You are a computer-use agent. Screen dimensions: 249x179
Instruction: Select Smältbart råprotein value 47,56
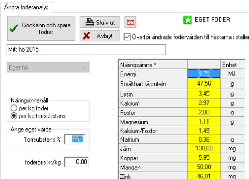tap(204, 83)
